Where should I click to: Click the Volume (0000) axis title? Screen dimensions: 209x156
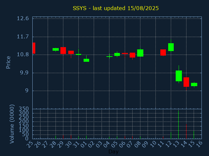(x=12, y=124)
